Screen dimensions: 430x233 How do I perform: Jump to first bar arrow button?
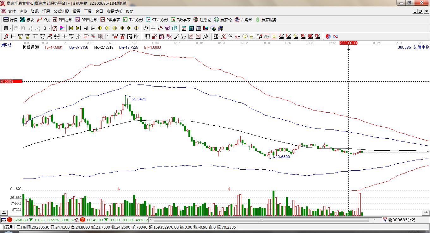pyautogui.click(x=71, y=28)
